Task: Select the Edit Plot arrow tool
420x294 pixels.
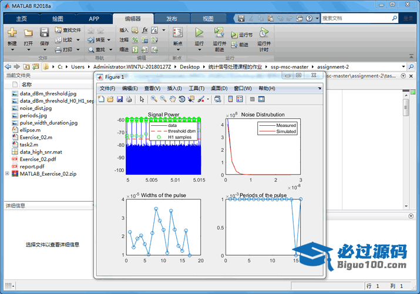Action: (x=142, y=99)
